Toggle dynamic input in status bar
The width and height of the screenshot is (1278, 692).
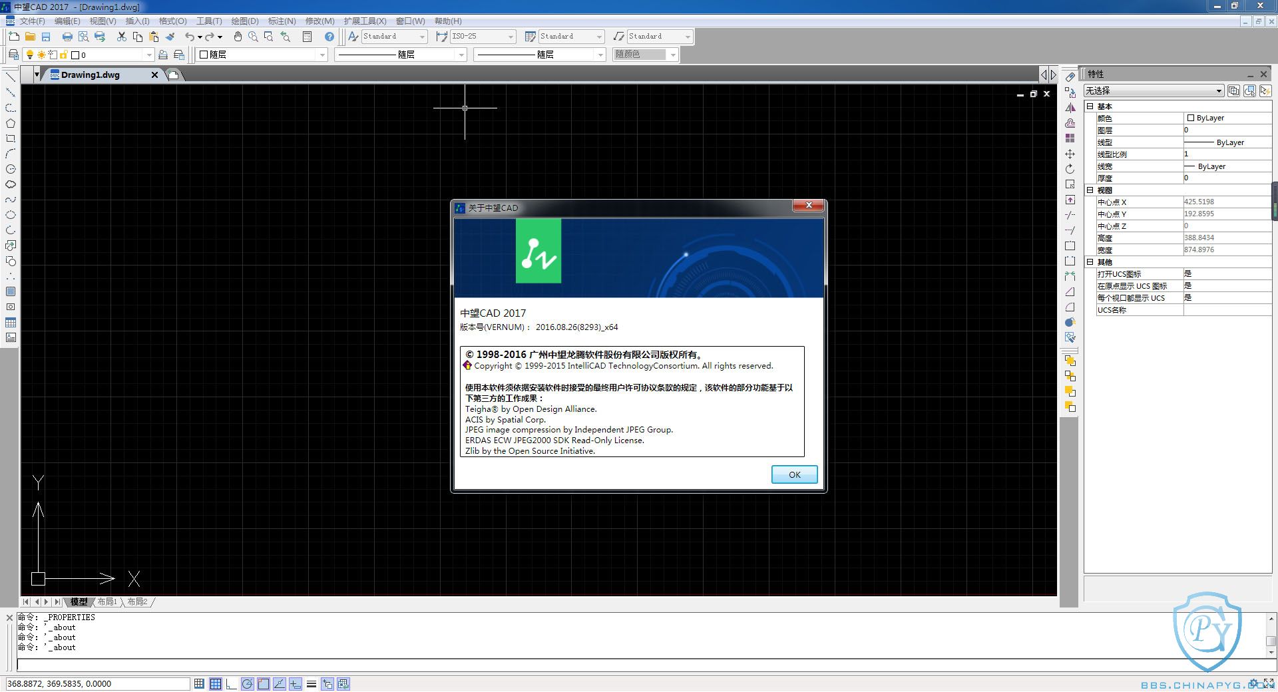[x=296, y=683]
